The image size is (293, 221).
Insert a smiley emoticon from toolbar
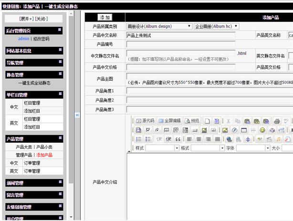click(262, 130)
